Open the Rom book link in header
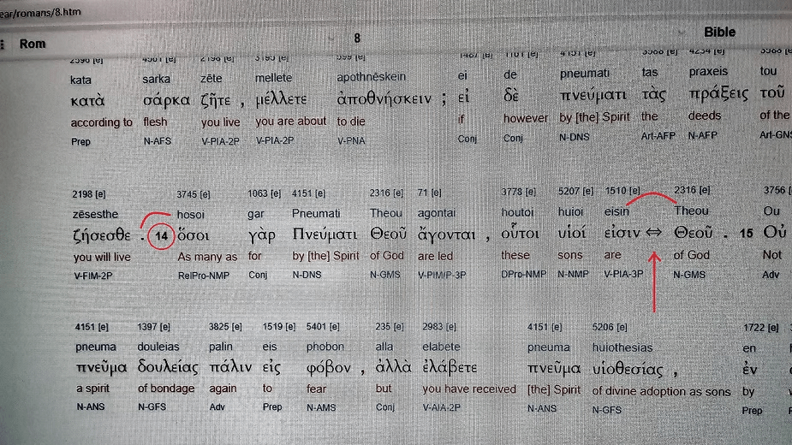 coord(33,44)
